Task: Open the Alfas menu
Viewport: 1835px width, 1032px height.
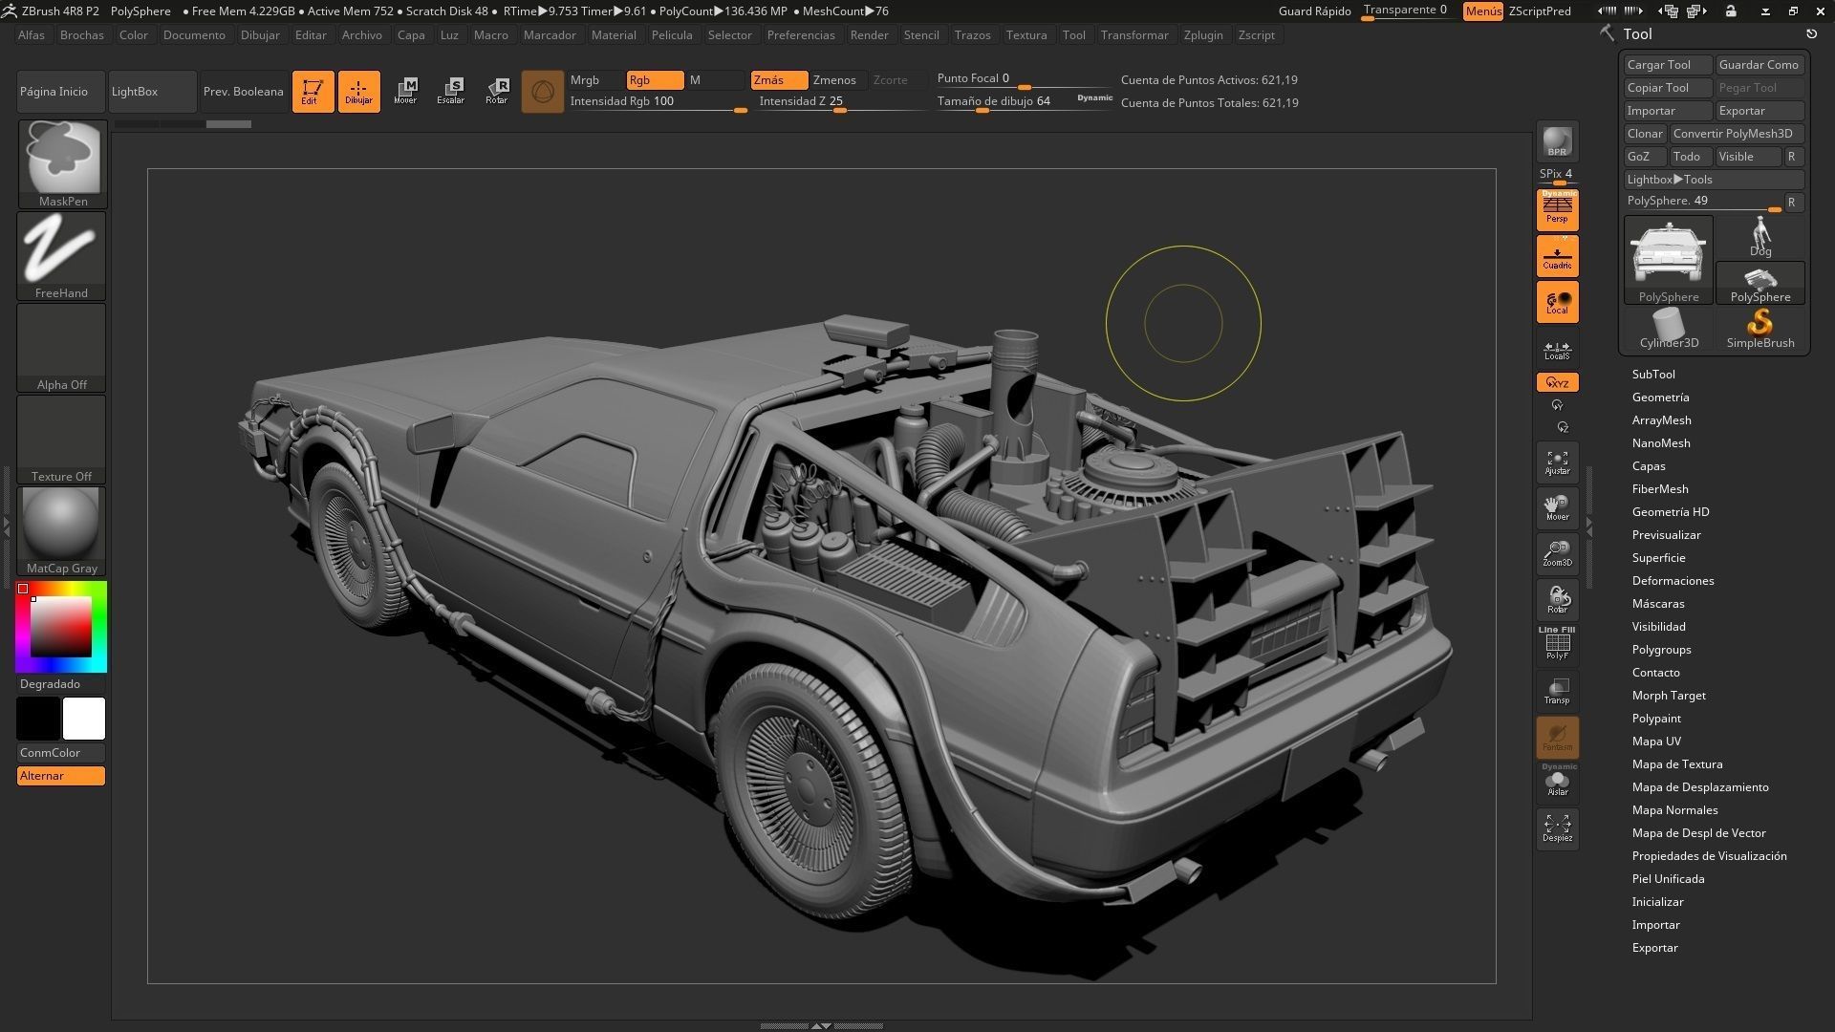Action: click(x=31, y=35)
